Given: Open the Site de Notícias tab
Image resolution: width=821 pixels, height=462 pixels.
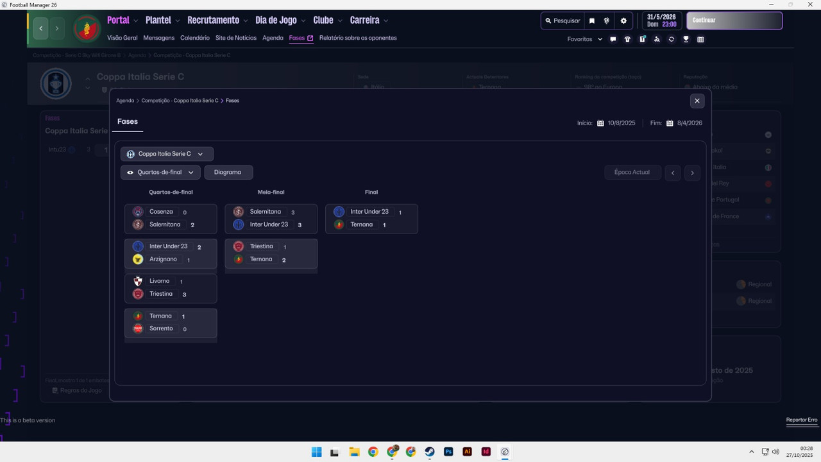Looking at the screenshot, I should tap(236, 38).
